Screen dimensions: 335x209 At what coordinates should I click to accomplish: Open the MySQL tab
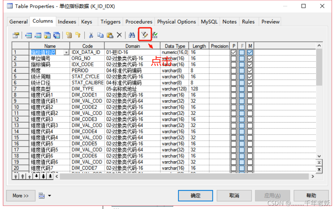point(209,22)
